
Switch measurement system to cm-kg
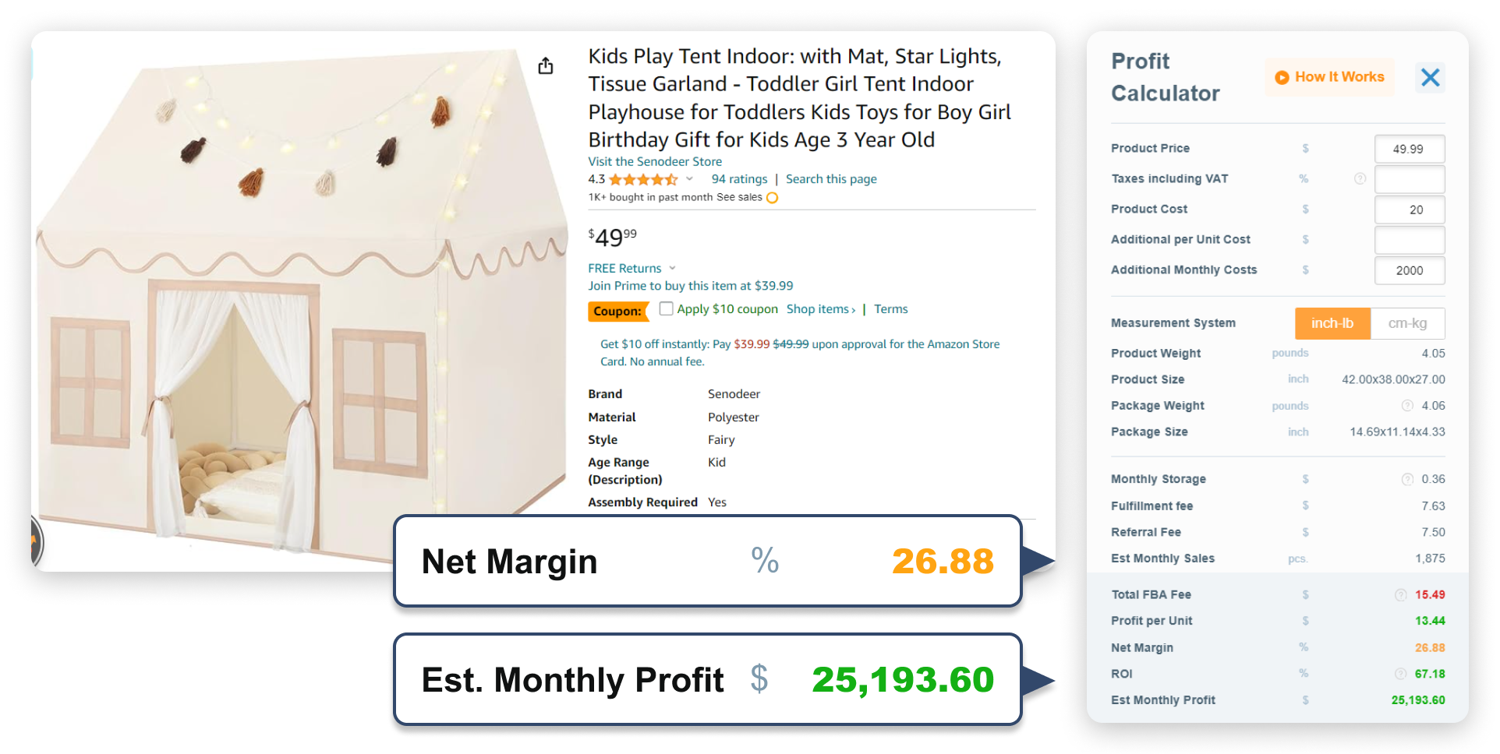[x=1408, y=323]
